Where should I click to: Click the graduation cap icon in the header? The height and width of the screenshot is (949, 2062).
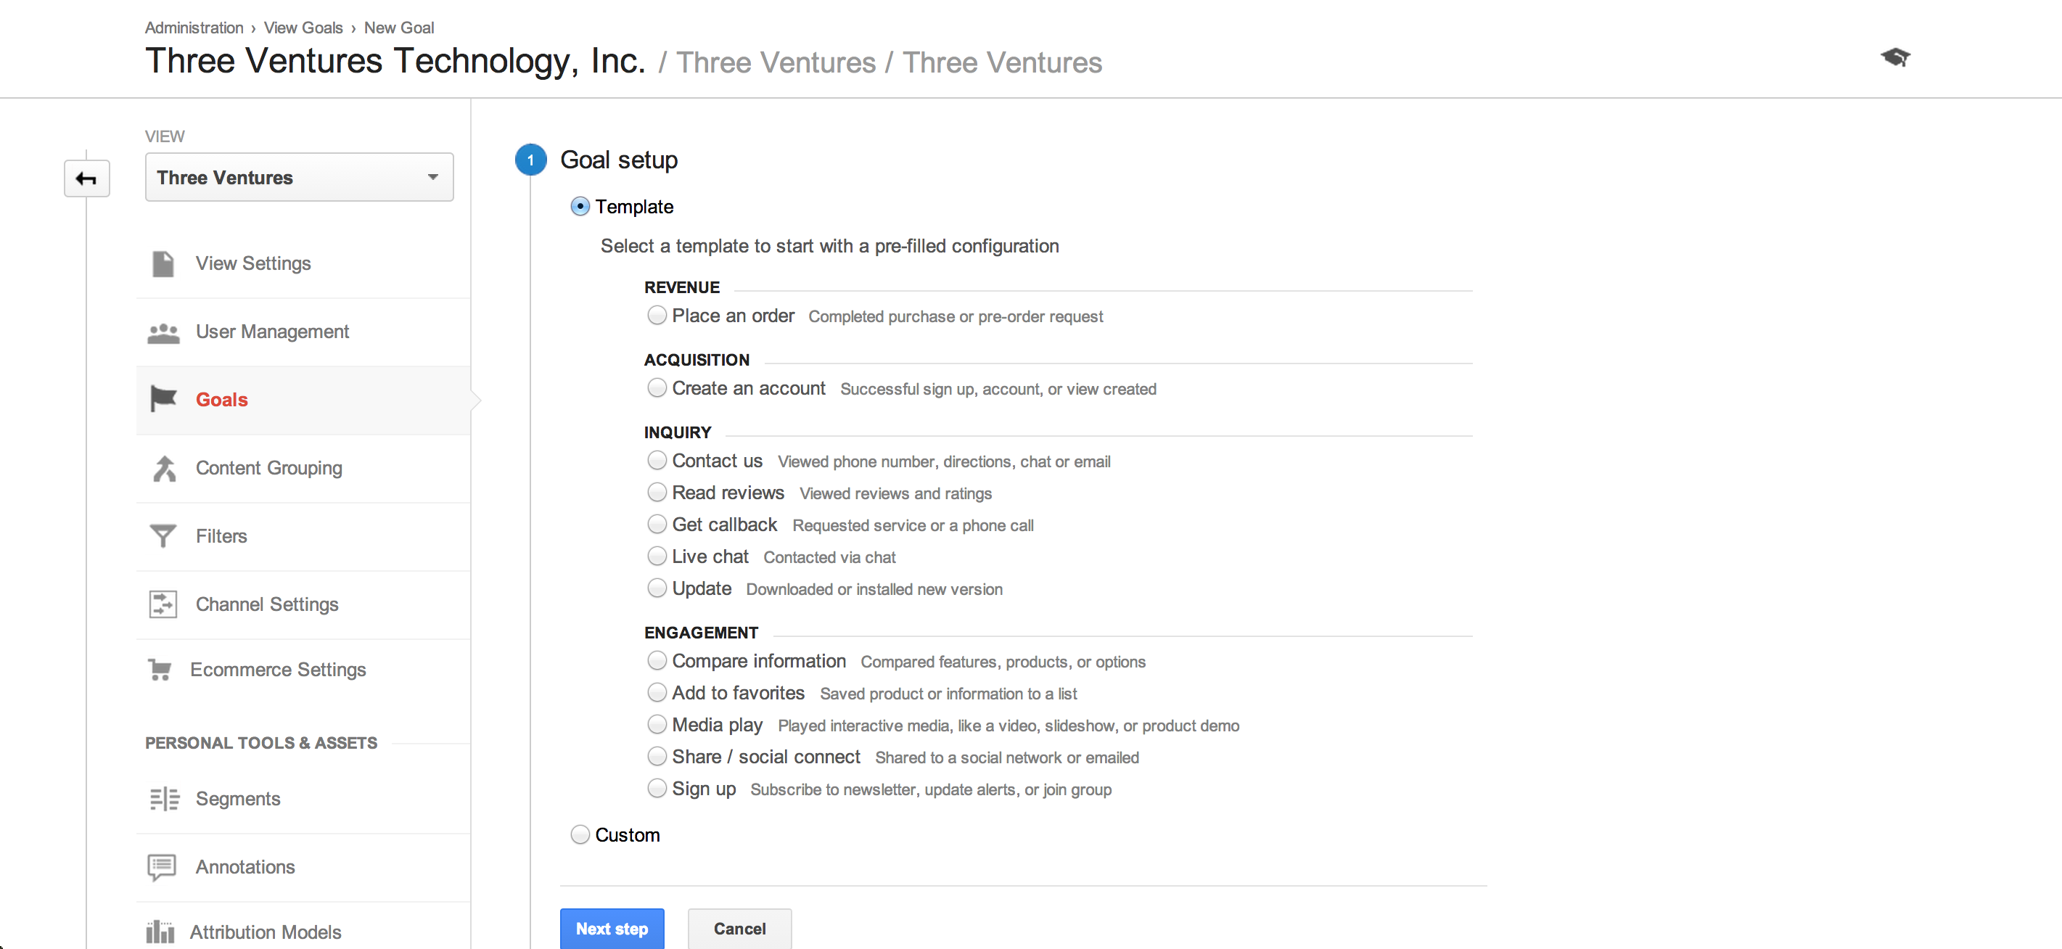pos(1897,57)
